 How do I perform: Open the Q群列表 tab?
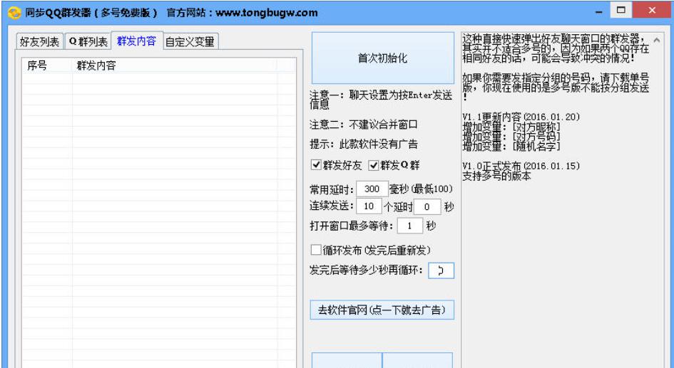pyautogui.click(x=88, y=41)
